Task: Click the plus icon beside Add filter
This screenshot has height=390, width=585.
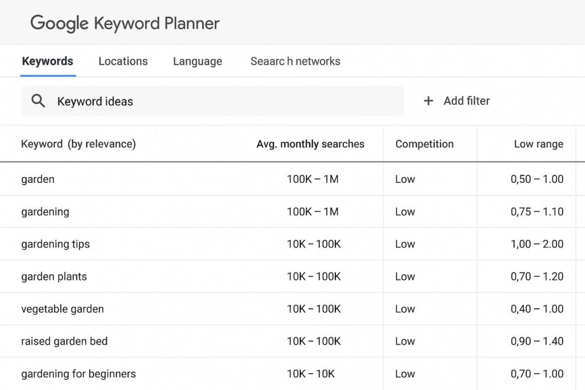Action: [428, 101]
